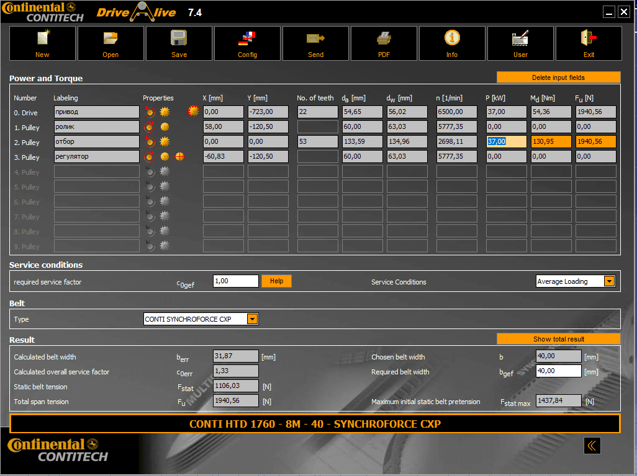Collapse panel with double-chevron button

592,445
